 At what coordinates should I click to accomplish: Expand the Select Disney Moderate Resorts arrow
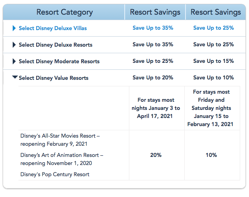pos(14,61)
